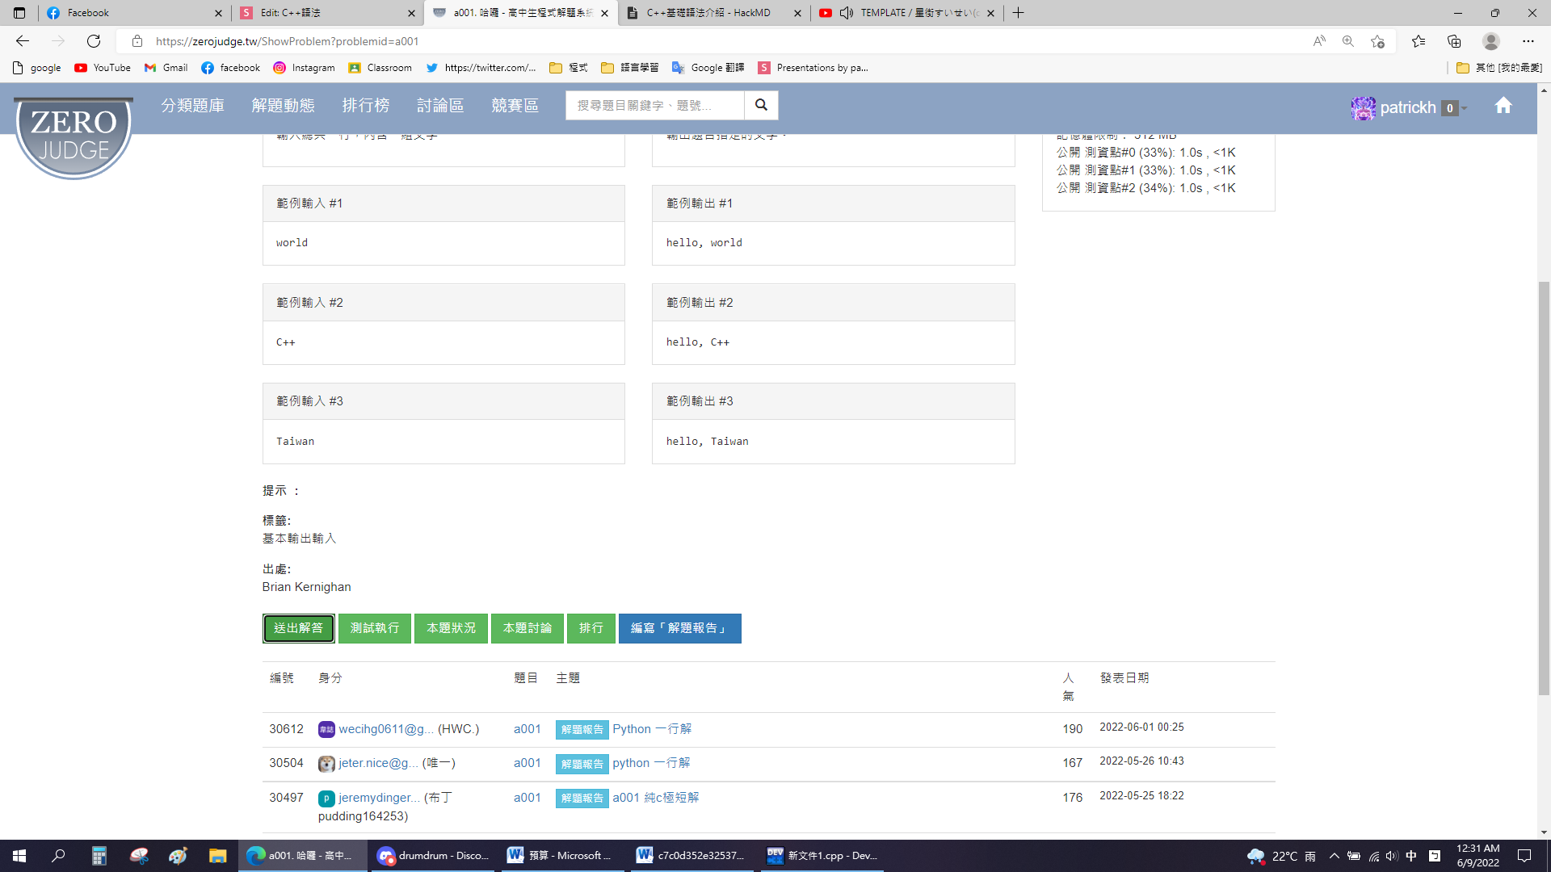The image size is (1551, 872).
Task: Open 分類題庫 navigation menu
Action: point(192,106)
